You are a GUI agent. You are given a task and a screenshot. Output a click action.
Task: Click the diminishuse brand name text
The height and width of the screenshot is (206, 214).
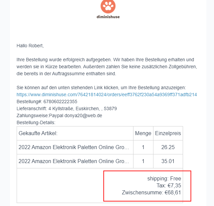click(107, 16)
